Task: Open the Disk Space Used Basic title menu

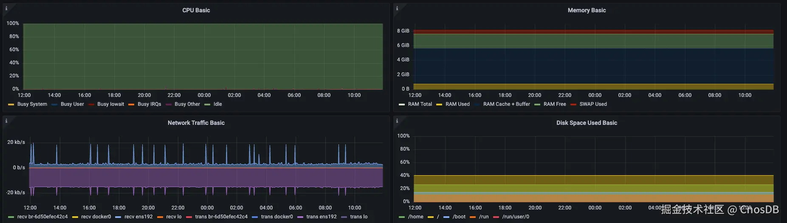Action: (x=587, y=123)
